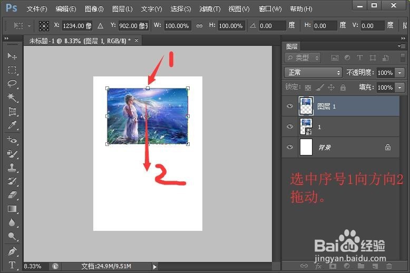Create a new layer group folder icon
Screen dimensions: 410x273
tap(361, 266)
